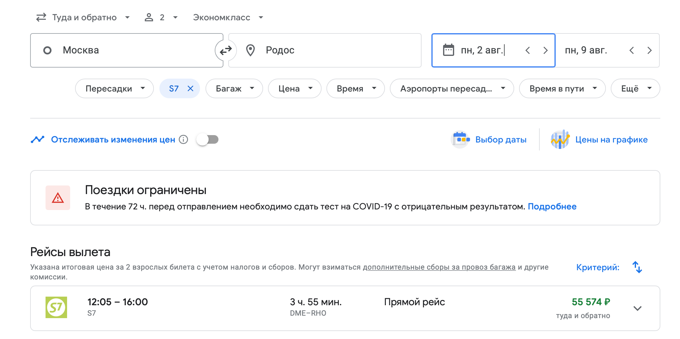Image resolution: width=680 pixels, height=339 pixels.
Task: Click the sort order arrows icon
Action: click(x=637, y=267)
